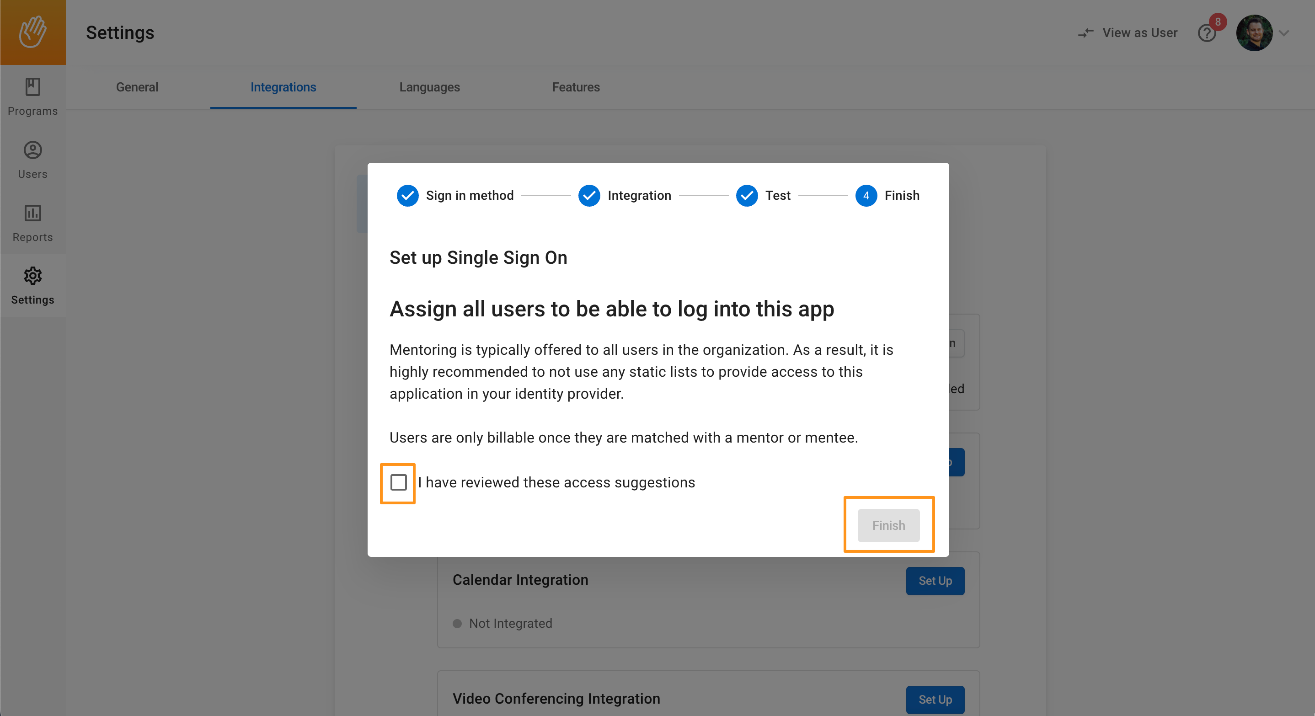
Task: Click the hand logo icon
Action: [32, 32]
